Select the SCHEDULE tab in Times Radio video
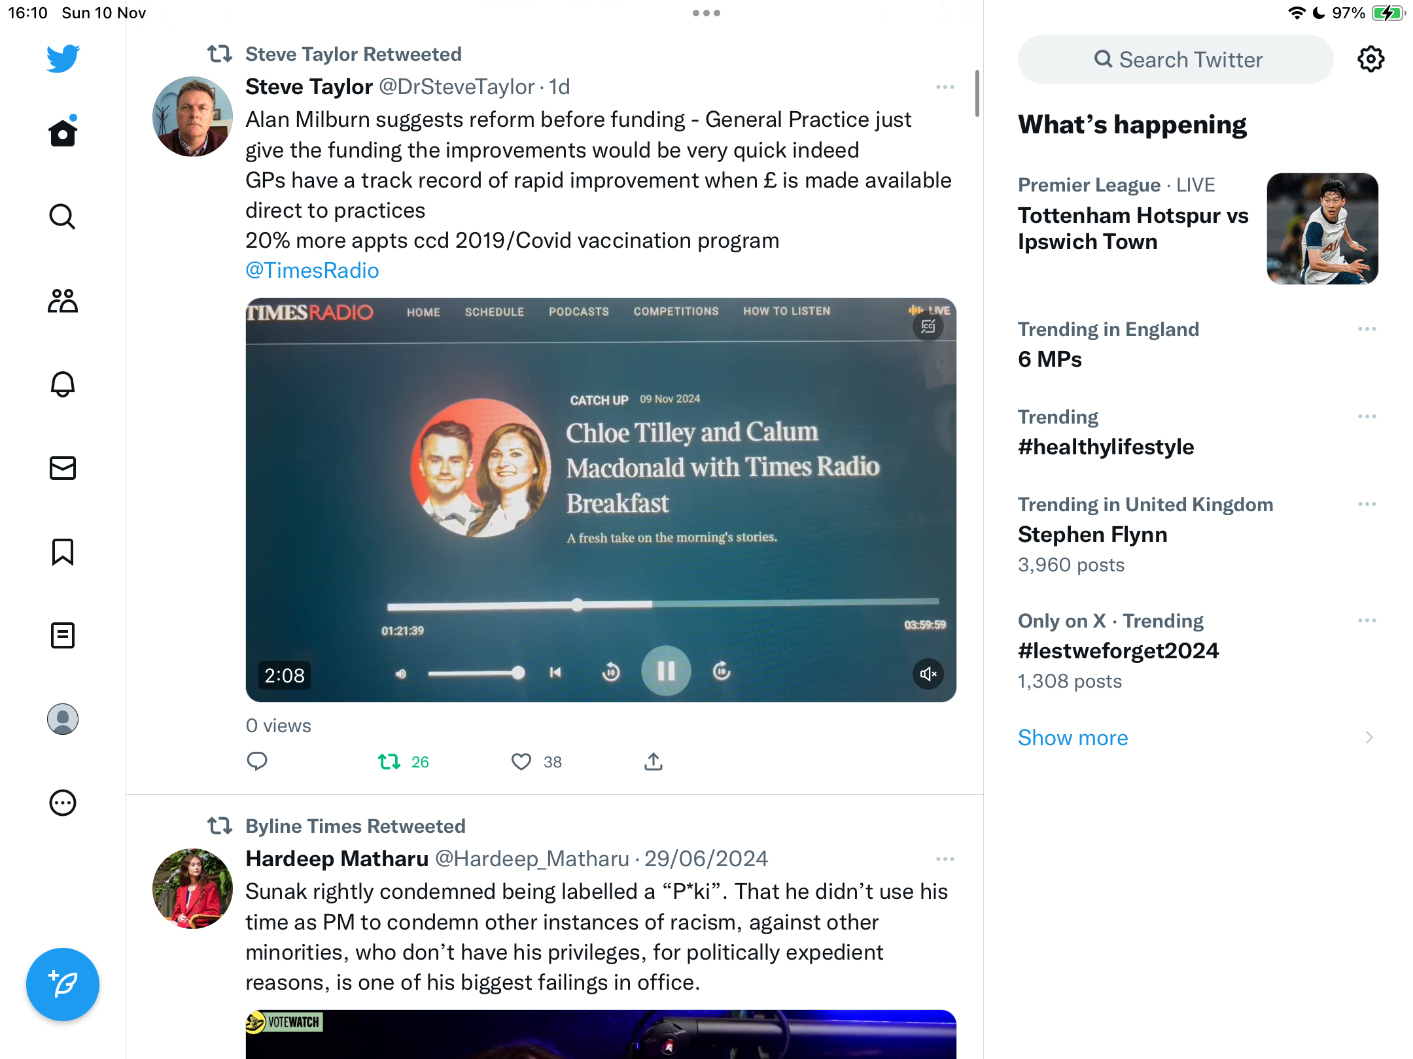The image size is (1413, 1059). 495,312
